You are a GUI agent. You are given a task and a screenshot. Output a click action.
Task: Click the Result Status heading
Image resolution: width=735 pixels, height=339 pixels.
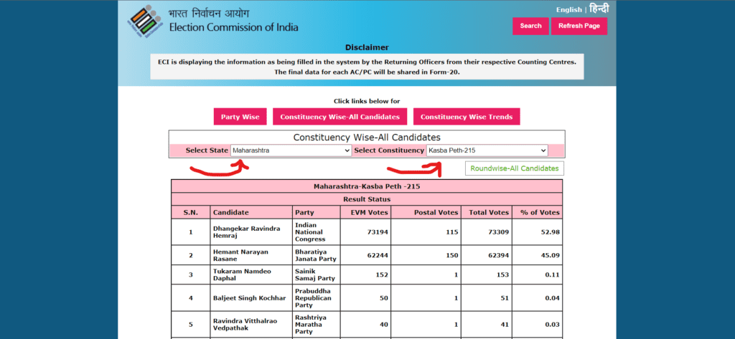coord(367,199)
